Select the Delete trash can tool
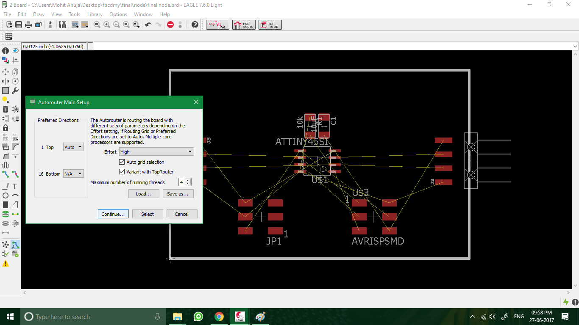Image resolution: width=579 pixels, height=325 pixels. pyautogui.click(x=6, y=109)
